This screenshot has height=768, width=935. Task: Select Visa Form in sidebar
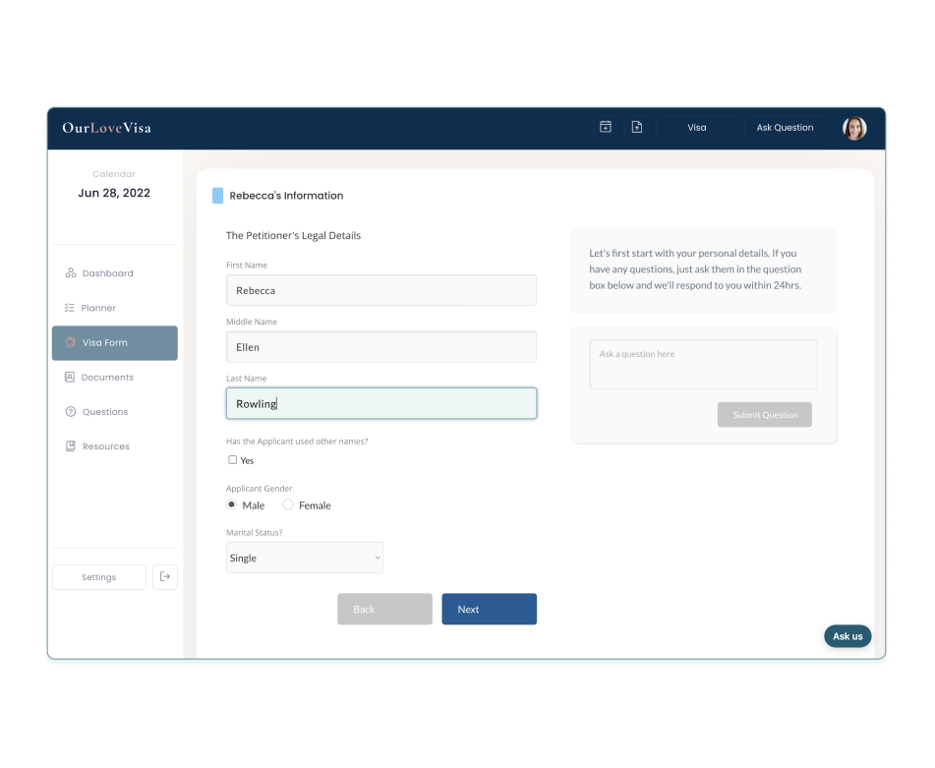coord(114,343)
